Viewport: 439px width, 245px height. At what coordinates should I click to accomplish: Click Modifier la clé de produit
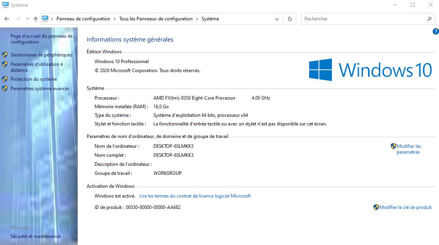coord(405,207)
